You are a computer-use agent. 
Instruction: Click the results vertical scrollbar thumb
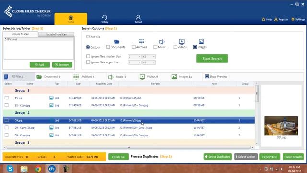pos(257,94)
